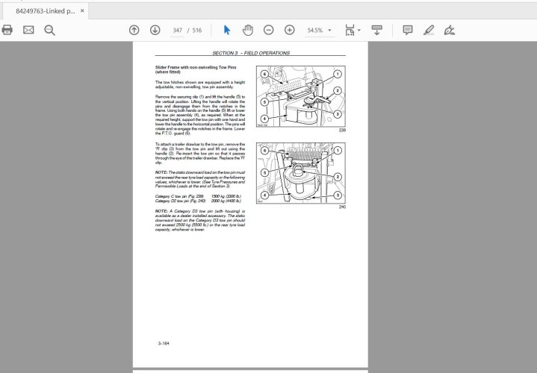537x373 pixels.
Task: Click the Print file icon
Action: tap(7, 30)
